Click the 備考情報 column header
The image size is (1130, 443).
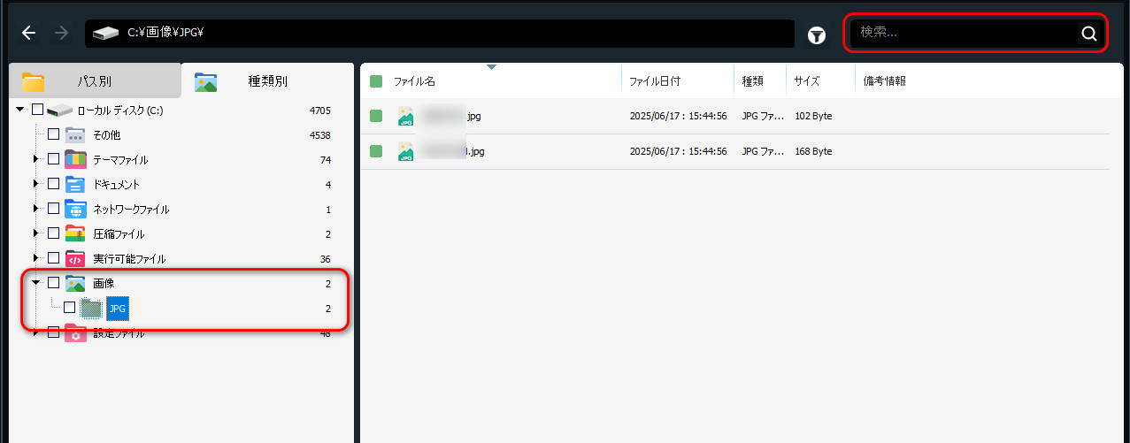pyautogui.click(x=885, y=81)
